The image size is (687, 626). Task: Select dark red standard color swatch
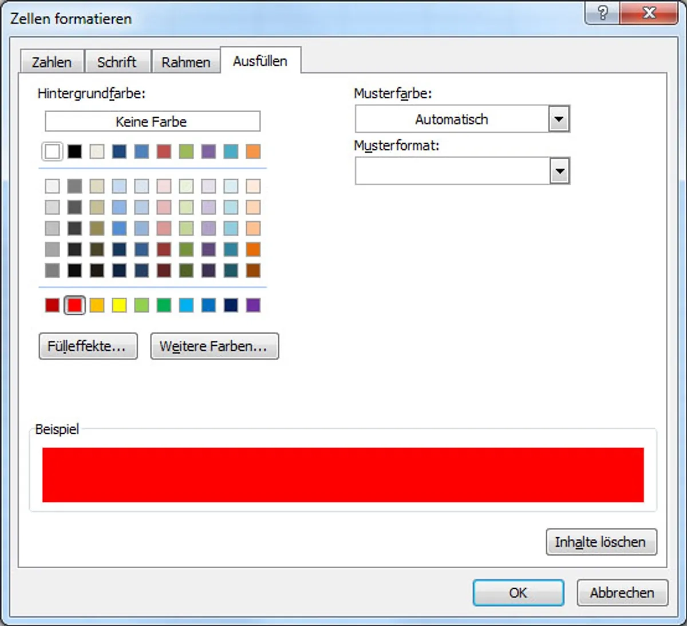(52, 305)
